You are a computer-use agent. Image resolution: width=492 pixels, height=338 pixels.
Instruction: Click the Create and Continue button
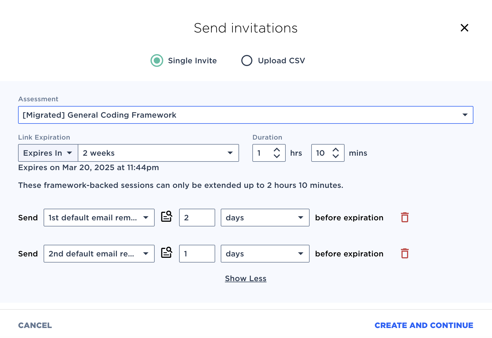pos(424,325)
